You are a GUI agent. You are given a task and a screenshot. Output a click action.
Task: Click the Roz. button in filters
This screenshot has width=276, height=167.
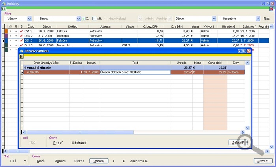tap(267, 19)
